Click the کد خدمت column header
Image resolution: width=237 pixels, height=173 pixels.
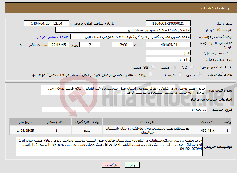(208, 122)
